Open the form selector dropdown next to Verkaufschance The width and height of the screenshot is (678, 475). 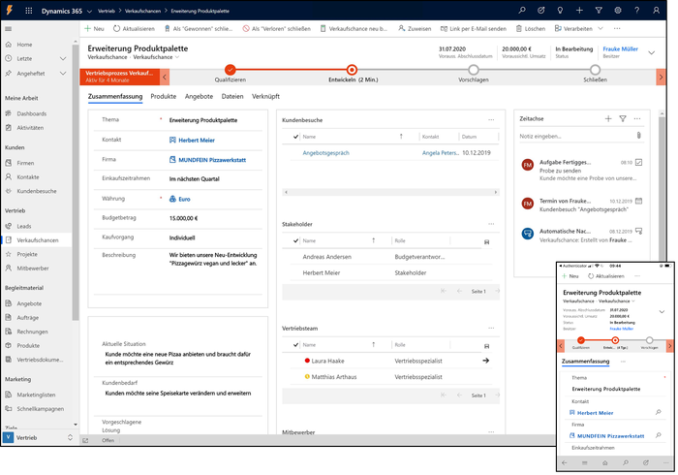point(177,57)
